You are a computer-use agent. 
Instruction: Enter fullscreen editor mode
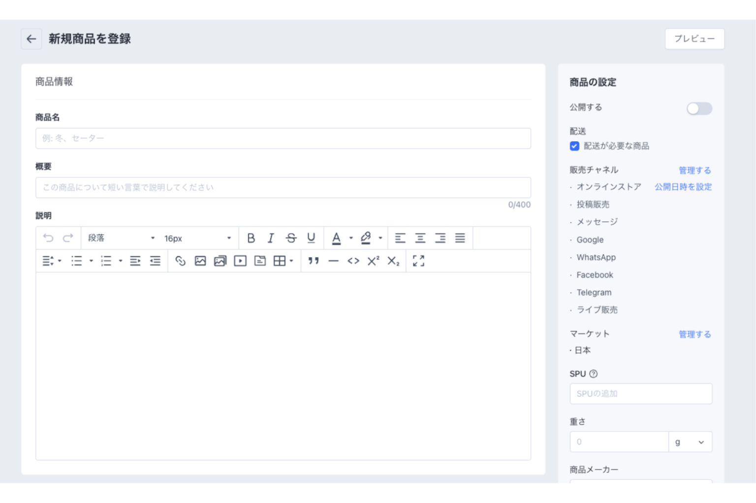(x=419, y=261)
